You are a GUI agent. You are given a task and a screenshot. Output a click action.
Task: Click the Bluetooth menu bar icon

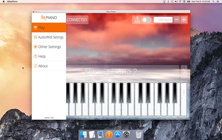168,1
